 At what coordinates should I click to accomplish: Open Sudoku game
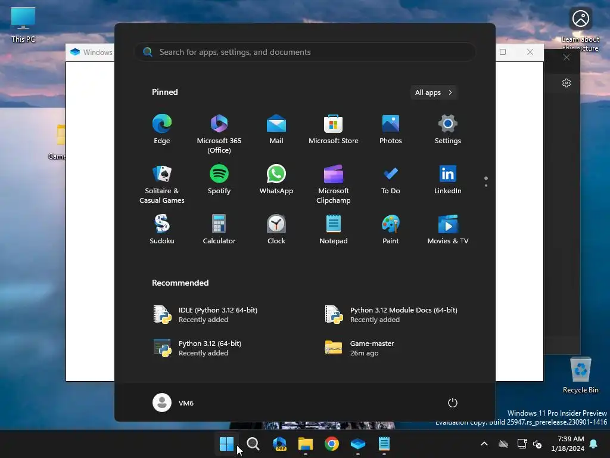[x=162, y=230]
